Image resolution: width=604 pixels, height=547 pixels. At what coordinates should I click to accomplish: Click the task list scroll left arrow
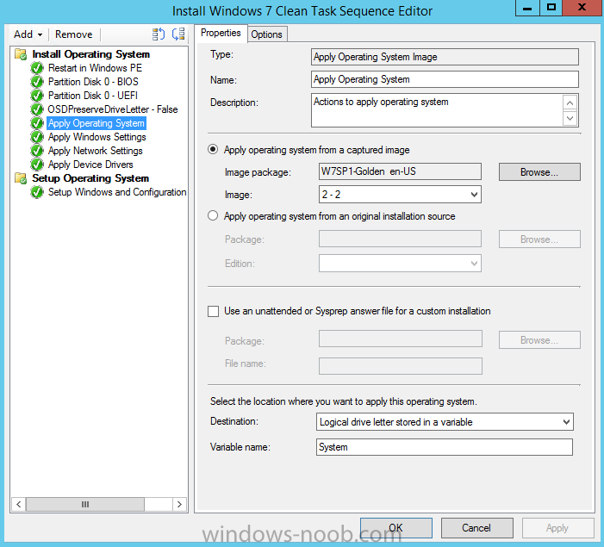coord(18,504)
